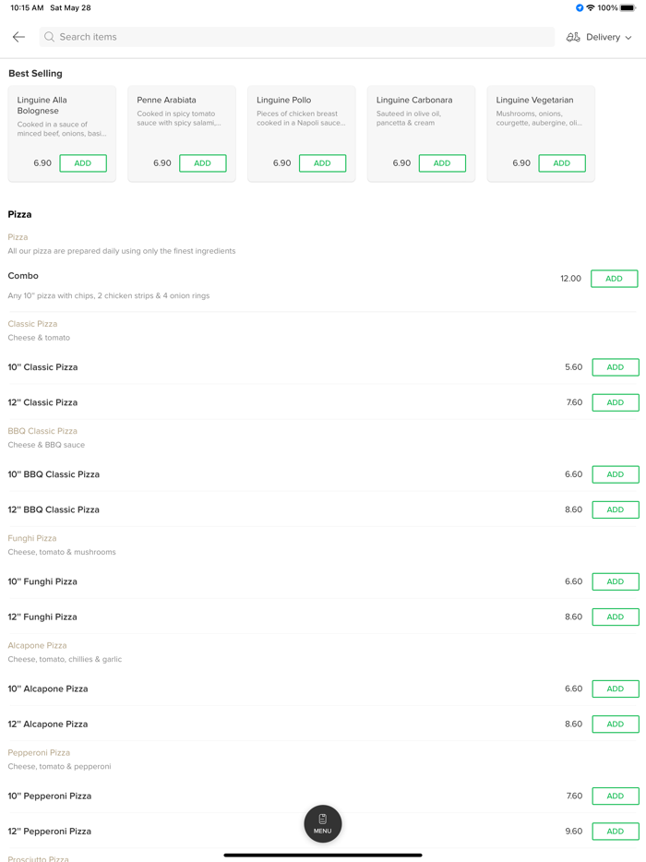Add Linguine Alla Bolognese to order
Image resolution: width=646 pixels, height=862 pixels.
click(x=83, y=163)
